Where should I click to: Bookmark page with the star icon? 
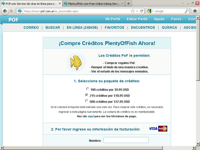pos(133,11)
